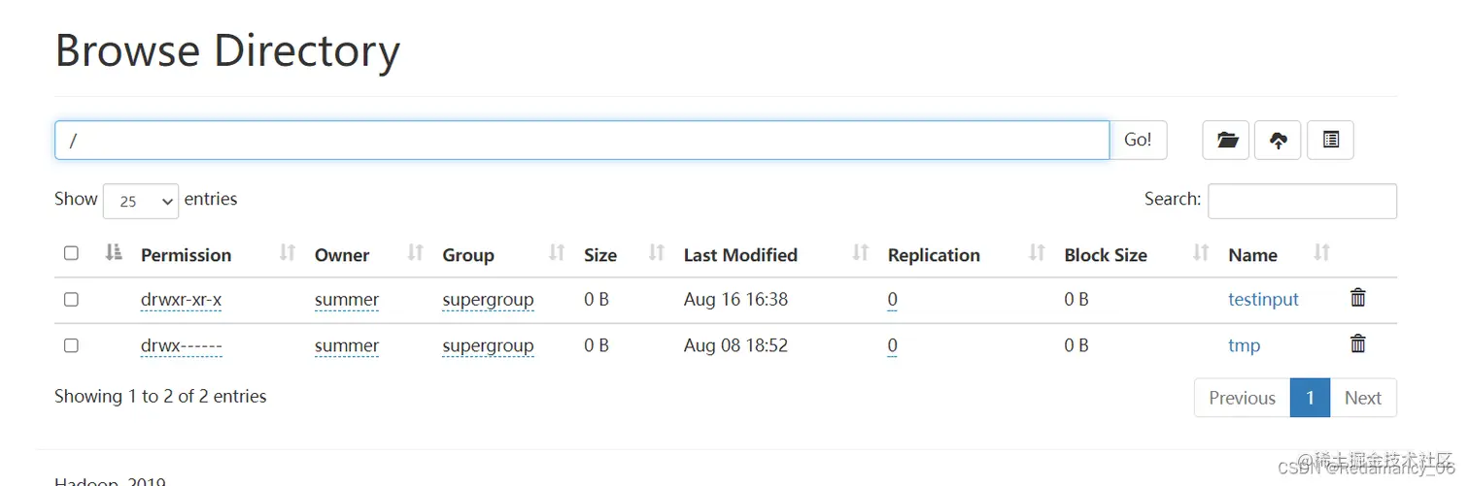Click the Browse Directory heading
The height and width of the screenshot is (486, 1469).
227,50
